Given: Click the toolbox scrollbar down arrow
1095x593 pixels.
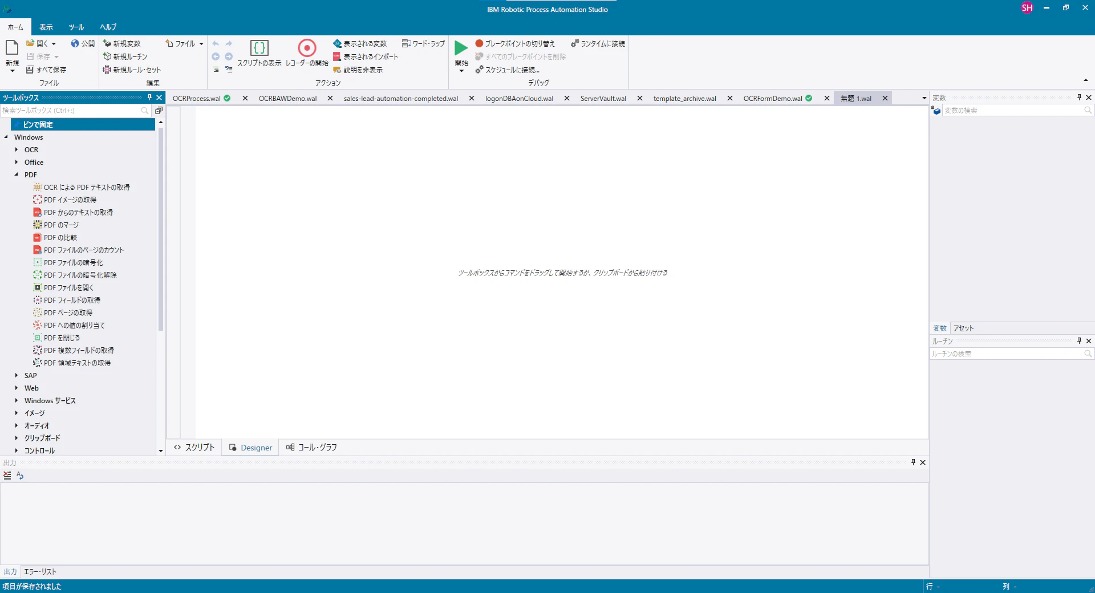Looking at the screenshot, I should pos(160,451).
